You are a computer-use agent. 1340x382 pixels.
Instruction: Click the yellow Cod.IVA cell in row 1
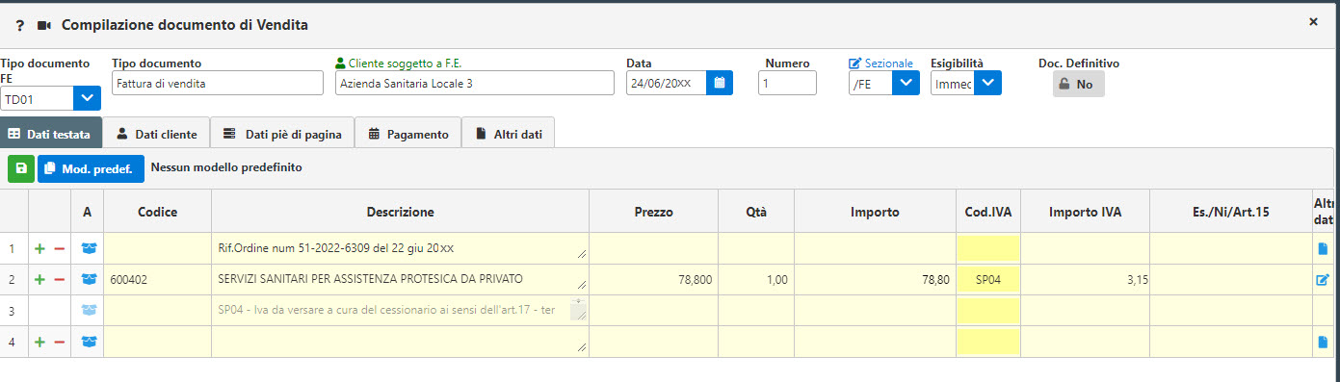988,248
